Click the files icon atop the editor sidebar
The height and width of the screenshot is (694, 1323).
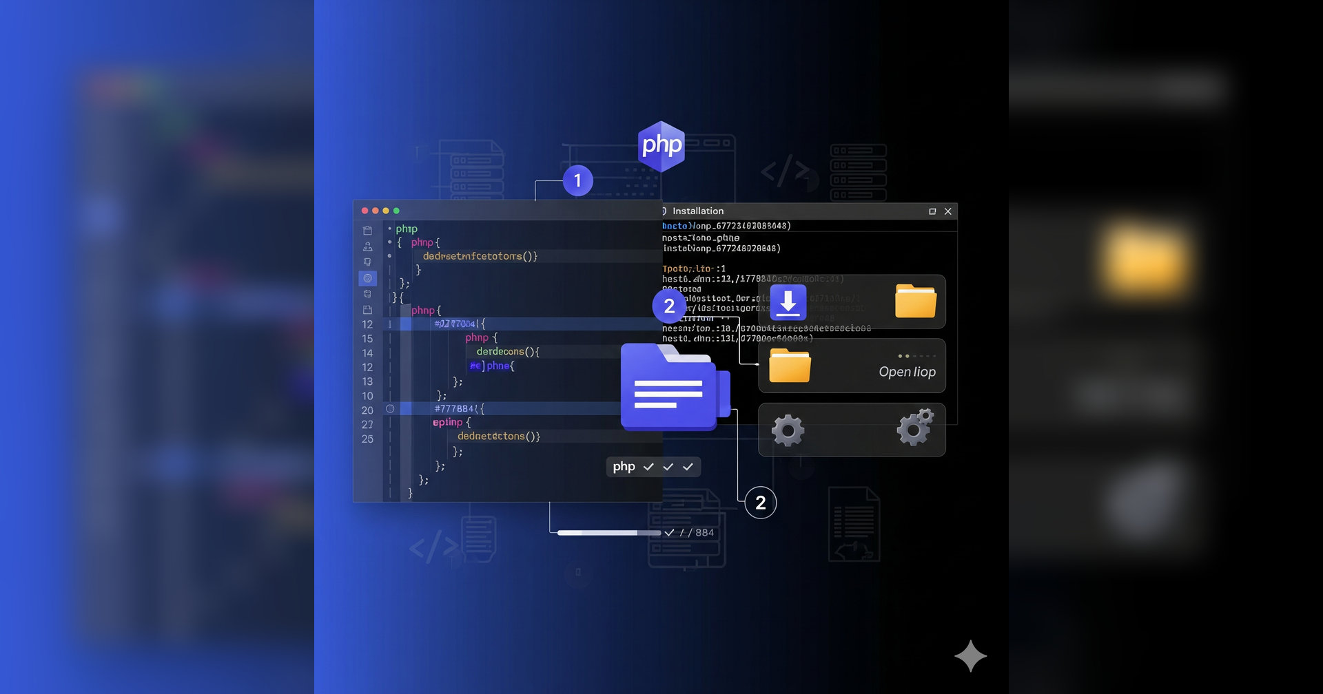pos(367,231)
